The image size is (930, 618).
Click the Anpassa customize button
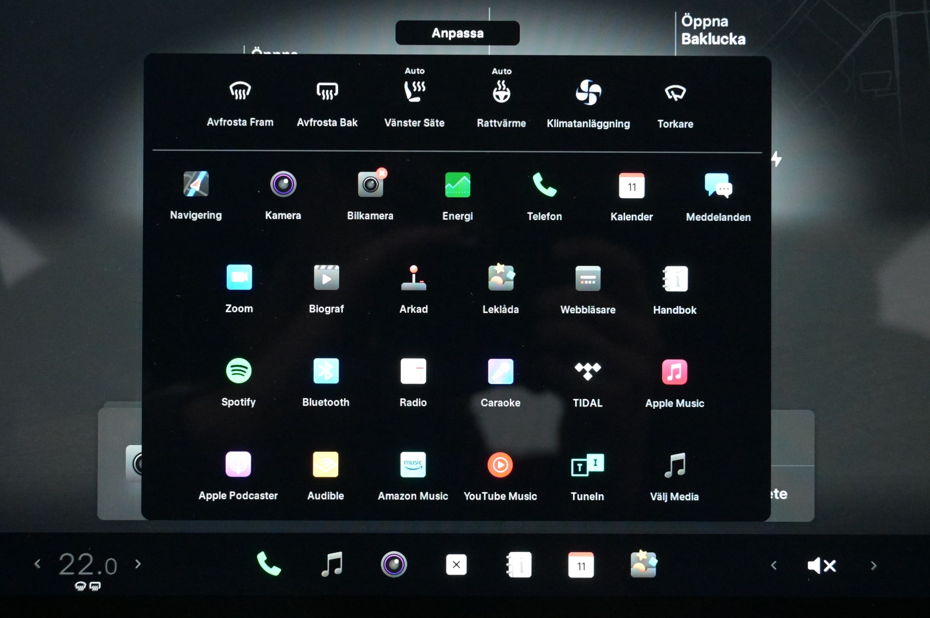pos(458,33)
